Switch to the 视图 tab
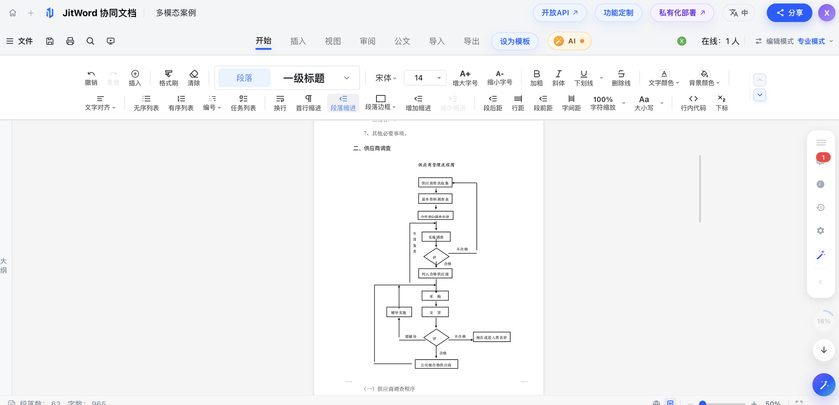This screenshot has width=839, height=405. [x=333, y=41]
